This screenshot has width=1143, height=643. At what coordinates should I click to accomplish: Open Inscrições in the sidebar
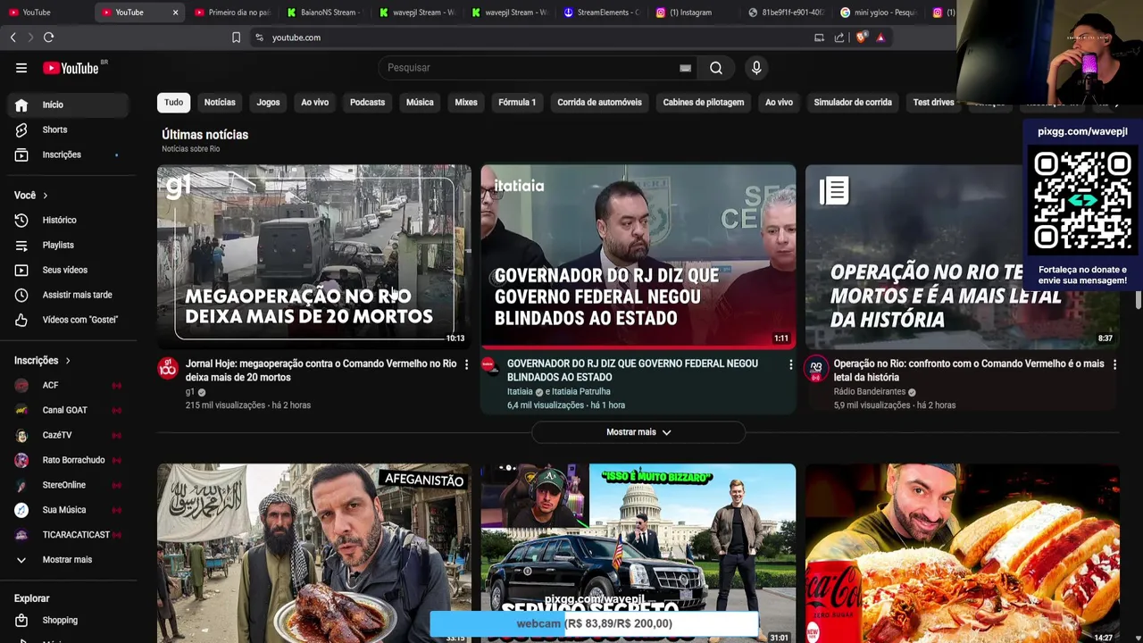click(68, 154)
